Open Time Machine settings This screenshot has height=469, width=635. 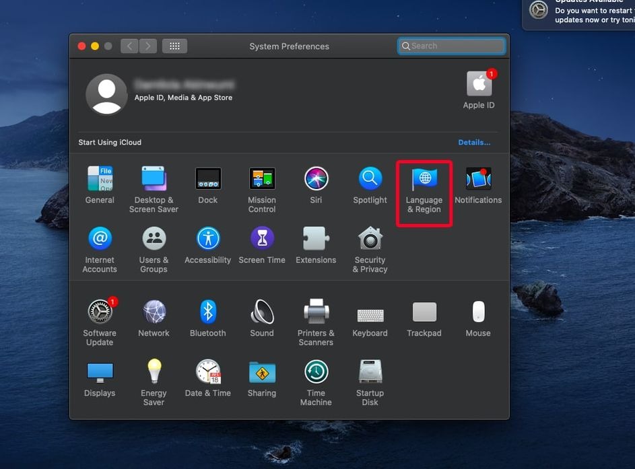click(x=316, y=371)
